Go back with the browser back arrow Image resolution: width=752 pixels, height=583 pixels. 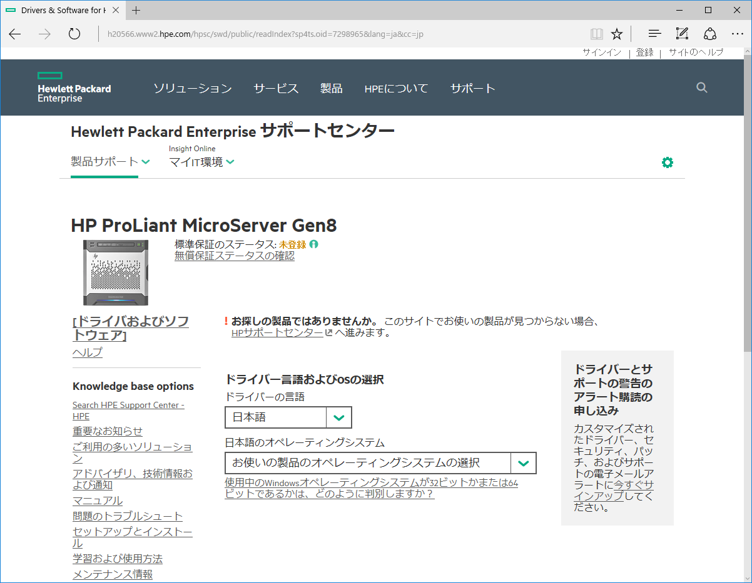tap(15, 34)
